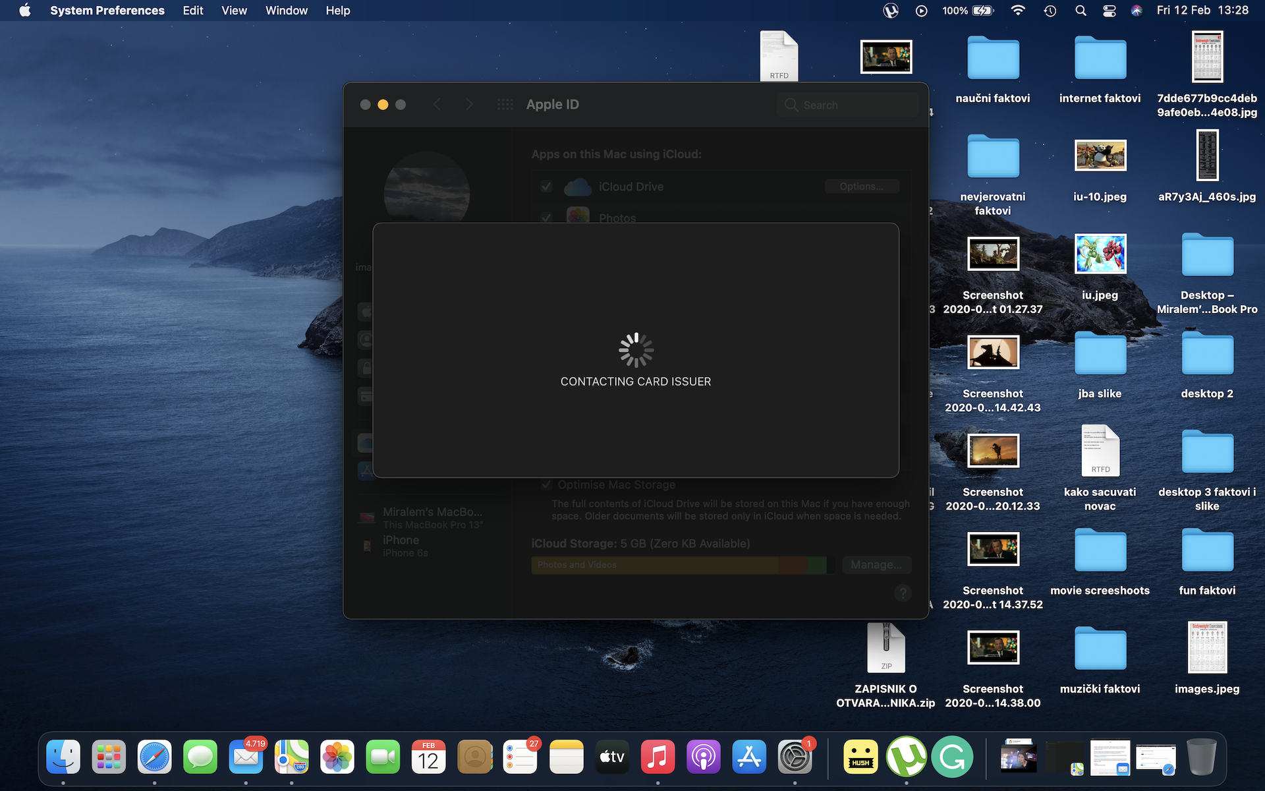Open the Podcasts app in the dock

pos(703,757)
